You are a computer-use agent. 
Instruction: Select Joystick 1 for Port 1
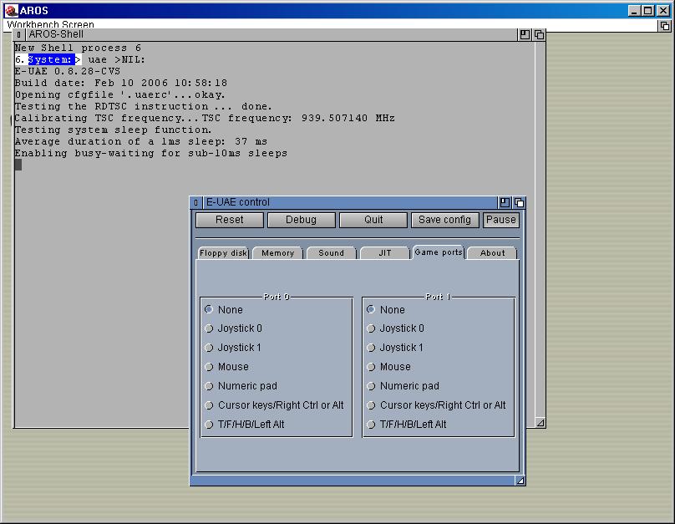click(x=371, y=348)
